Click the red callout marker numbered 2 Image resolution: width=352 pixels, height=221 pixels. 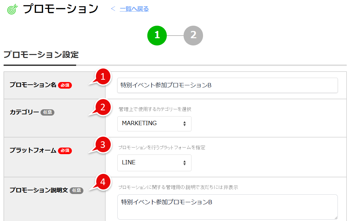(103, 107)
